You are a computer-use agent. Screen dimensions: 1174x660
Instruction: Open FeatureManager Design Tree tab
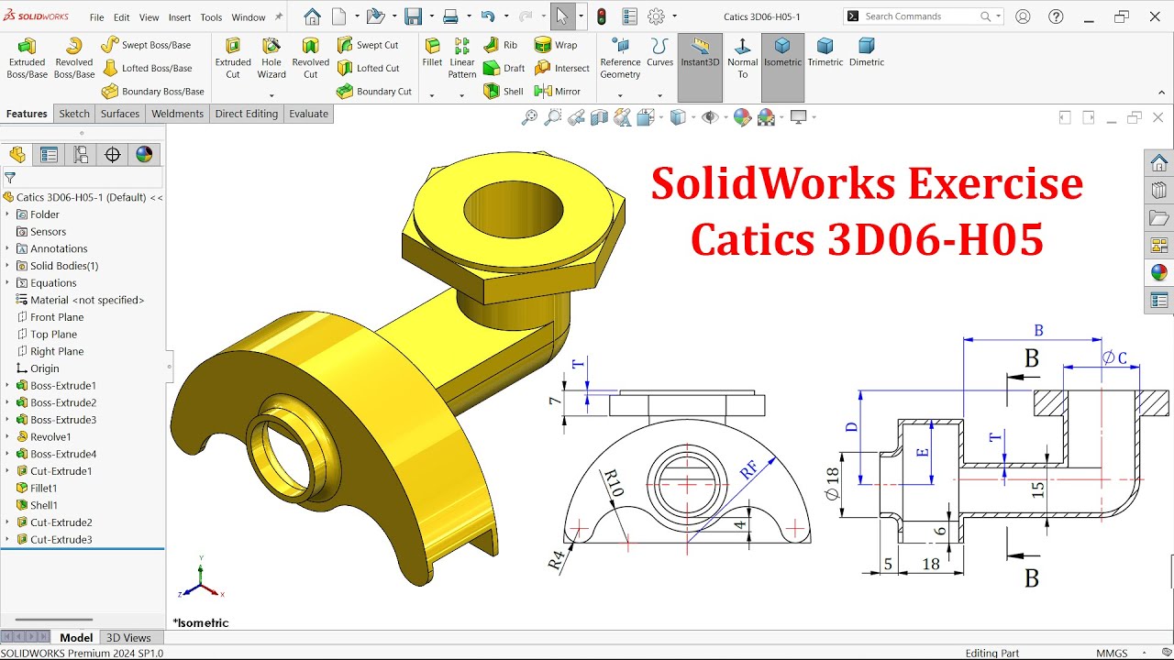tap(17, 155)
